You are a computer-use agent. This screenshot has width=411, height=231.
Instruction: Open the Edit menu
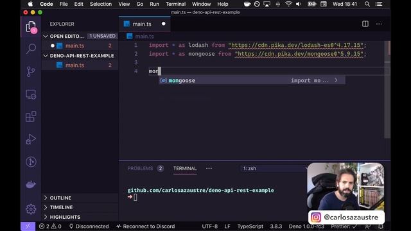tap(78, 4)
